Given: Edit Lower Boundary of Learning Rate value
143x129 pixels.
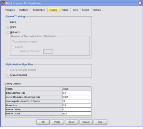Looking at the screenshot, I should tap(76, 97).
